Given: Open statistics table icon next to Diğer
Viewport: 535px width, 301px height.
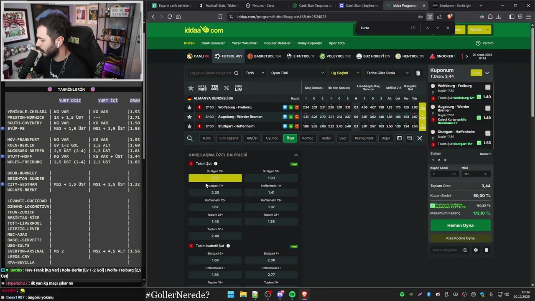Looking at the screenshot, I should point(399,138).
